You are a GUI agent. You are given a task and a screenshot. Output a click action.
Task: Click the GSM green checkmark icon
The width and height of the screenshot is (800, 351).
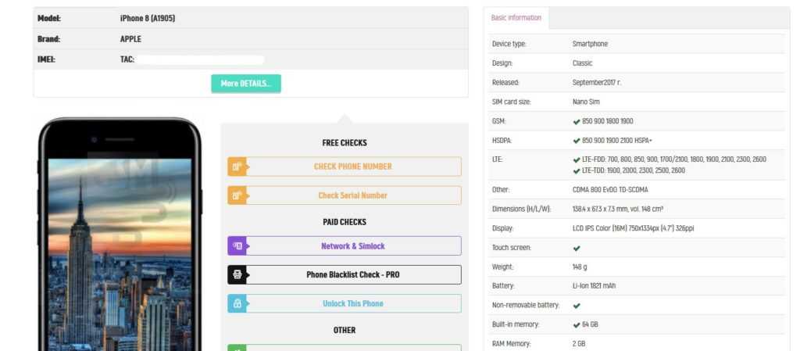tap(577, 122)
